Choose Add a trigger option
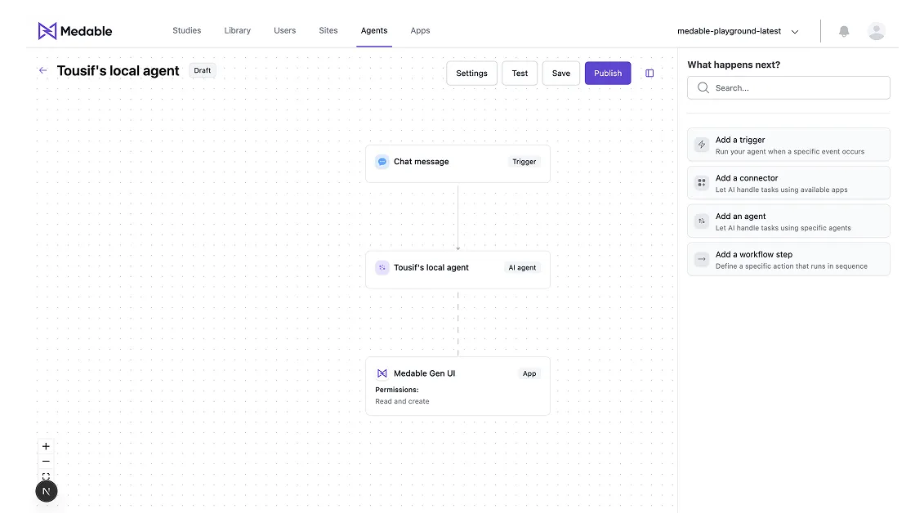The height and width of the screenshot is (527, 924). (788, 145)
